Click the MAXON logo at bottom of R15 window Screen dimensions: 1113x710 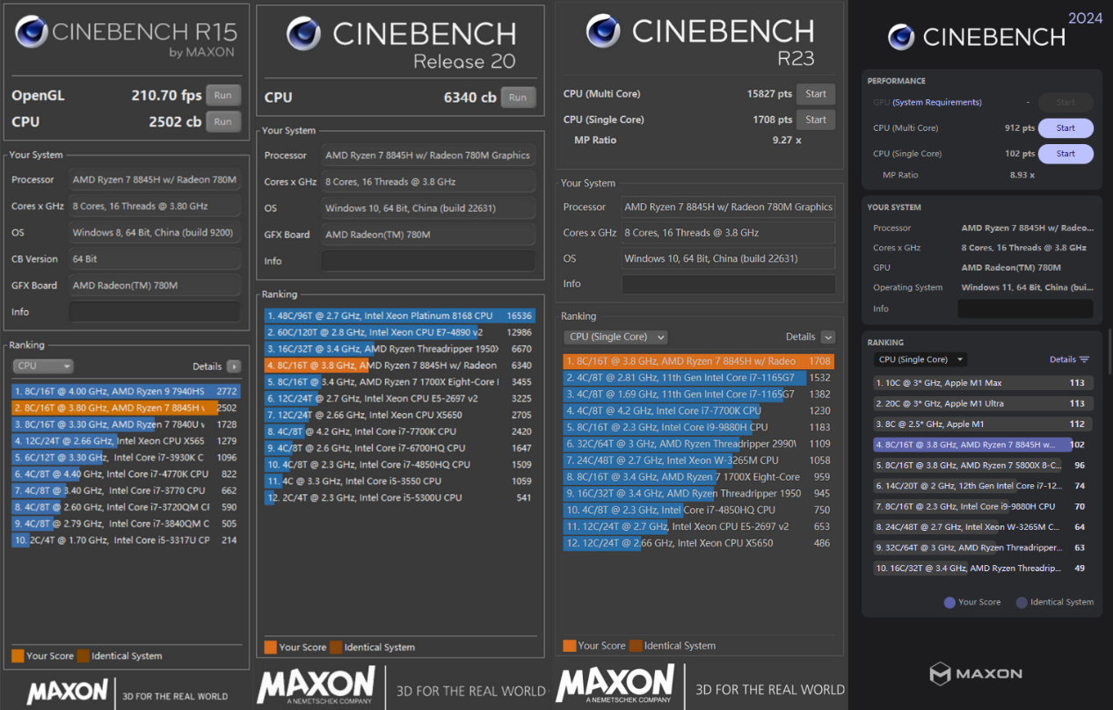(x=67, y=692)
